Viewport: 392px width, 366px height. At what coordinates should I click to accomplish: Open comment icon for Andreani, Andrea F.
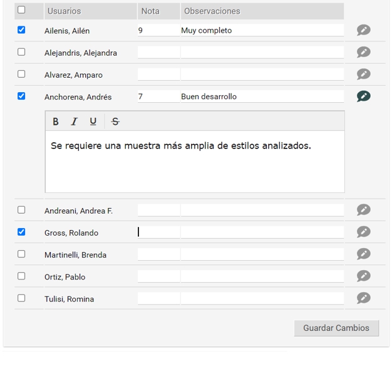coord(363,210)
